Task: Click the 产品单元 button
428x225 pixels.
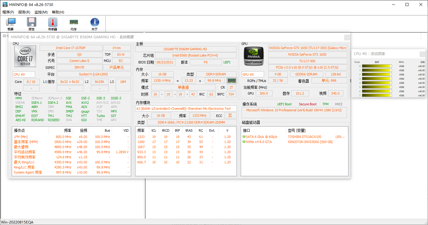Action: pos(117,67)
